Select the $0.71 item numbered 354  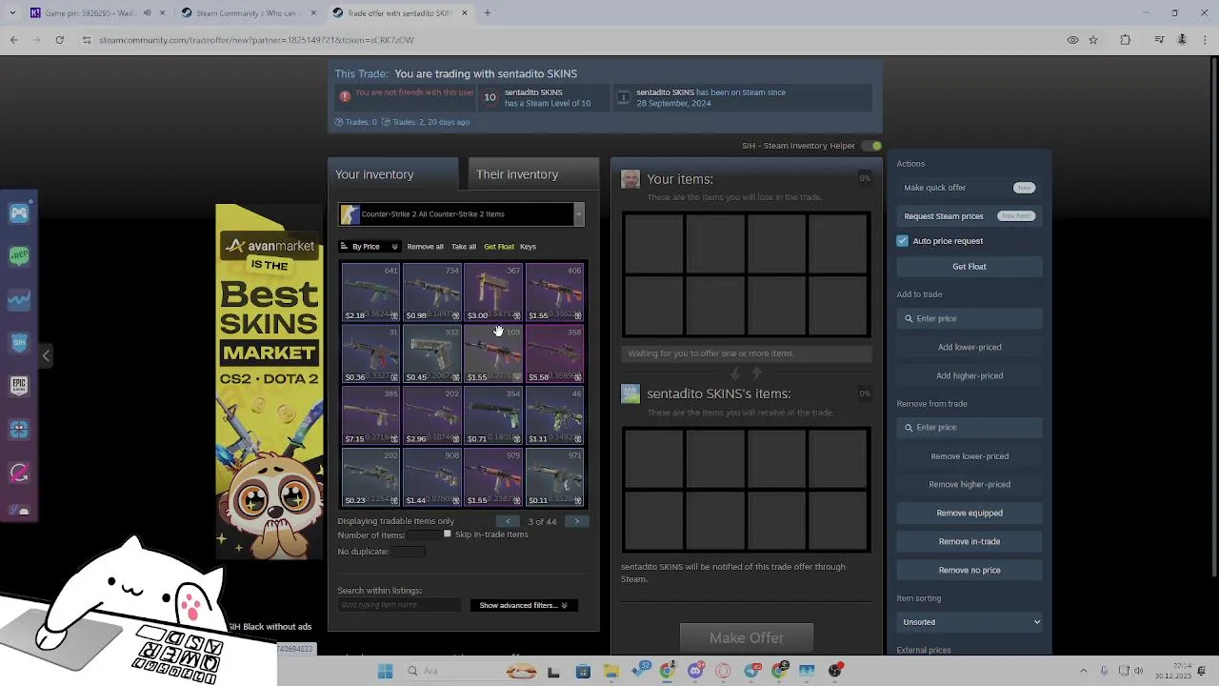(x=492, y=416)
